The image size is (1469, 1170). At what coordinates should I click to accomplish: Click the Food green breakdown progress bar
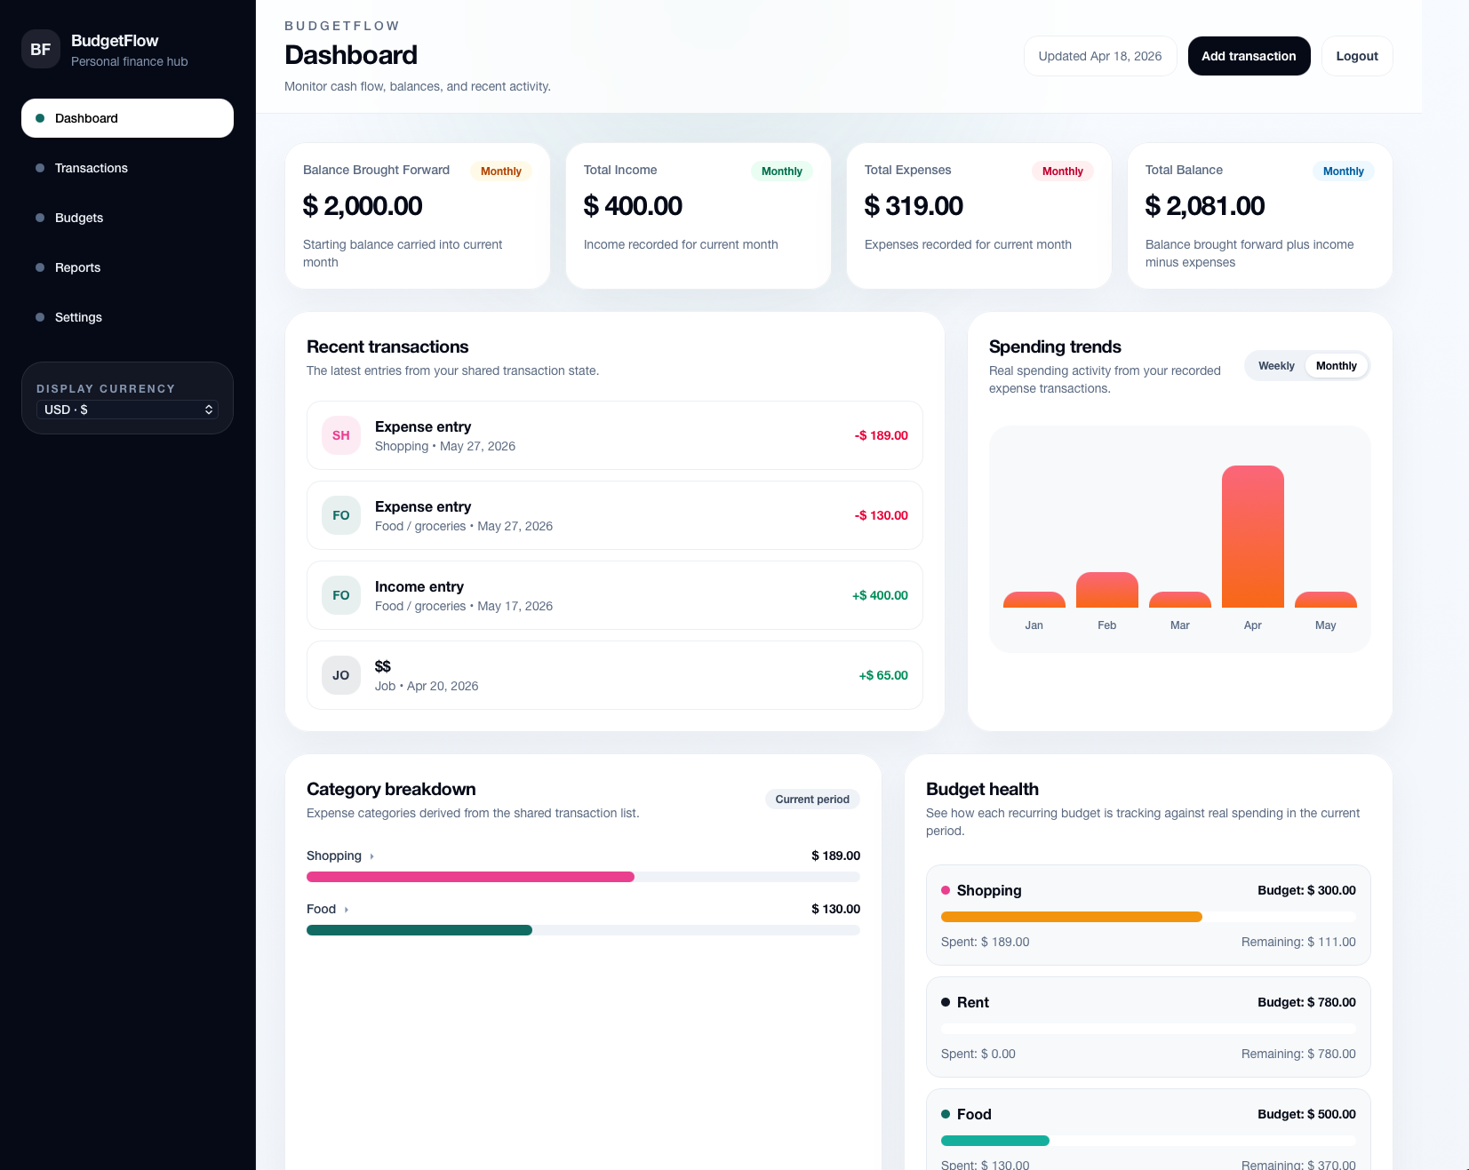tap(419, 930)
